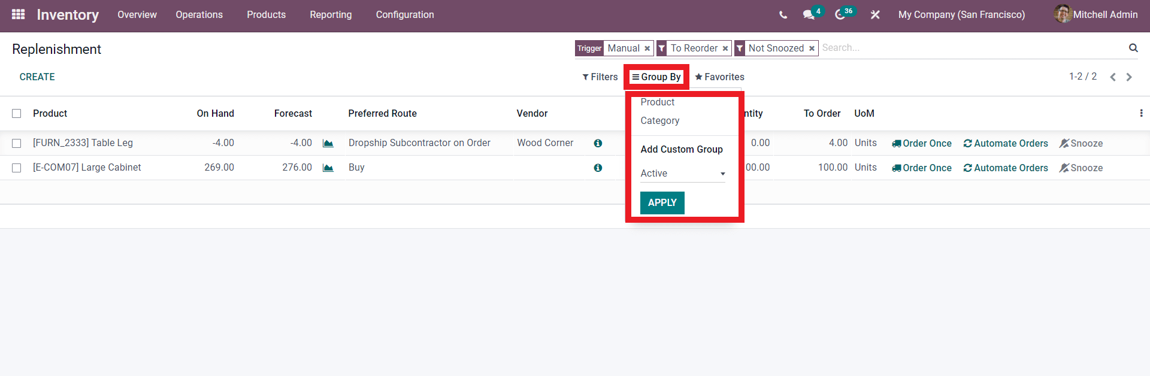The width and height of the screenshot is (1150, 376).
Task: Click Order Once for Large Cabinet
Action: click(921, 168)
